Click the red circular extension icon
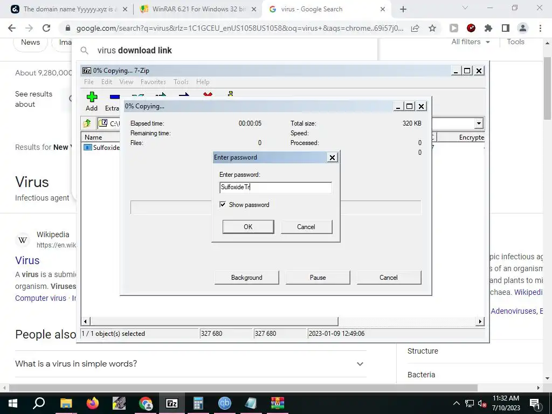The image size is (552, 414). click(x=471, y=28)
